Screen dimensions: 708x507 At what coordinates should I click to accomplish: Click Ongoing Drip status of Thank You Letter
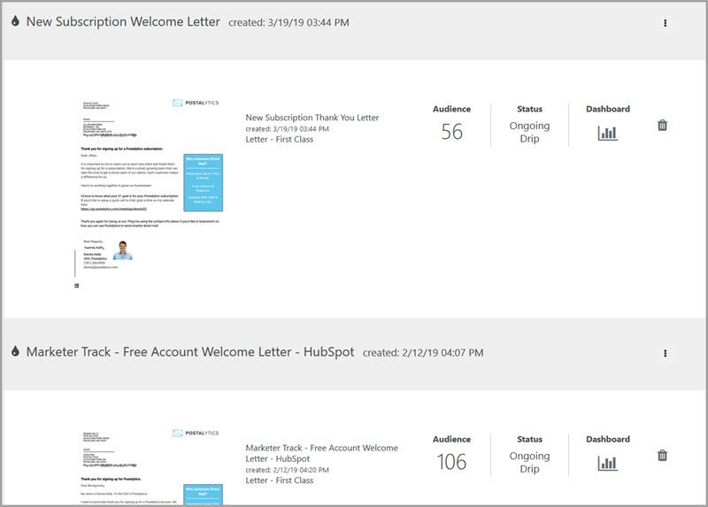click(x=529, y=132)
